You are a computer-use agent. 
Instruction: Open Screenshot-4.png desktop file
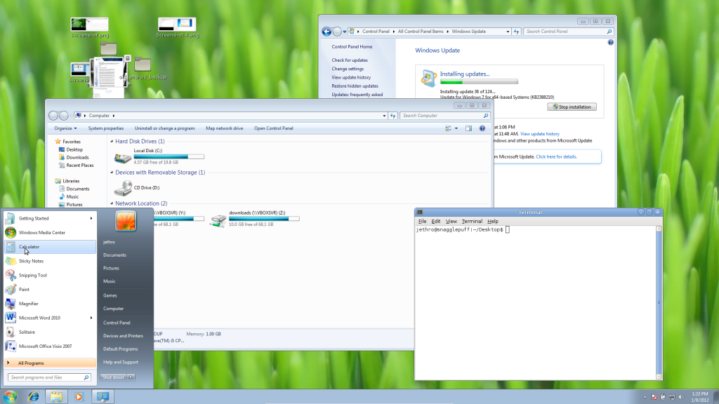178,27
